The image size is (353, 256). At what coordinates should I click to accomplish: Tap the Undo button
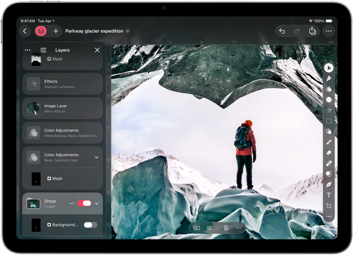tap(282, 31)
